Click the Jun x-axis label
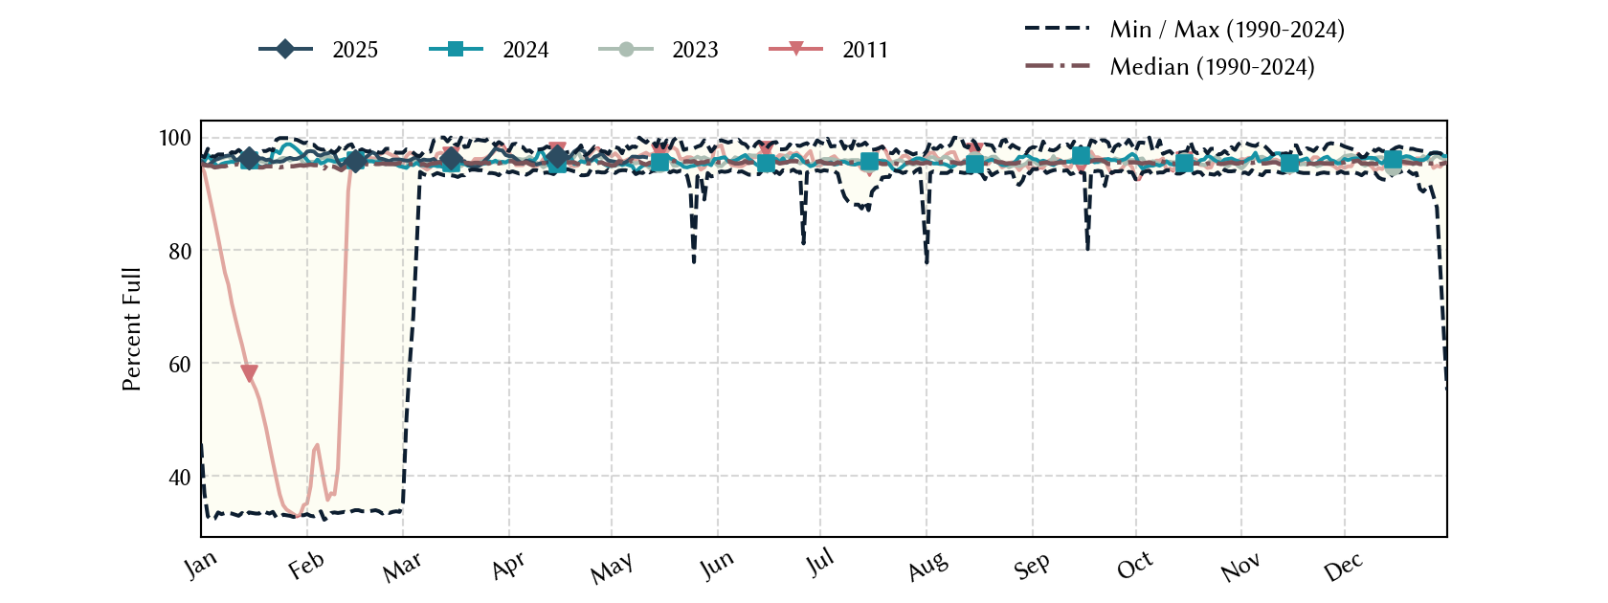Viewport: 1608px width, 603px height. (717, 565)
